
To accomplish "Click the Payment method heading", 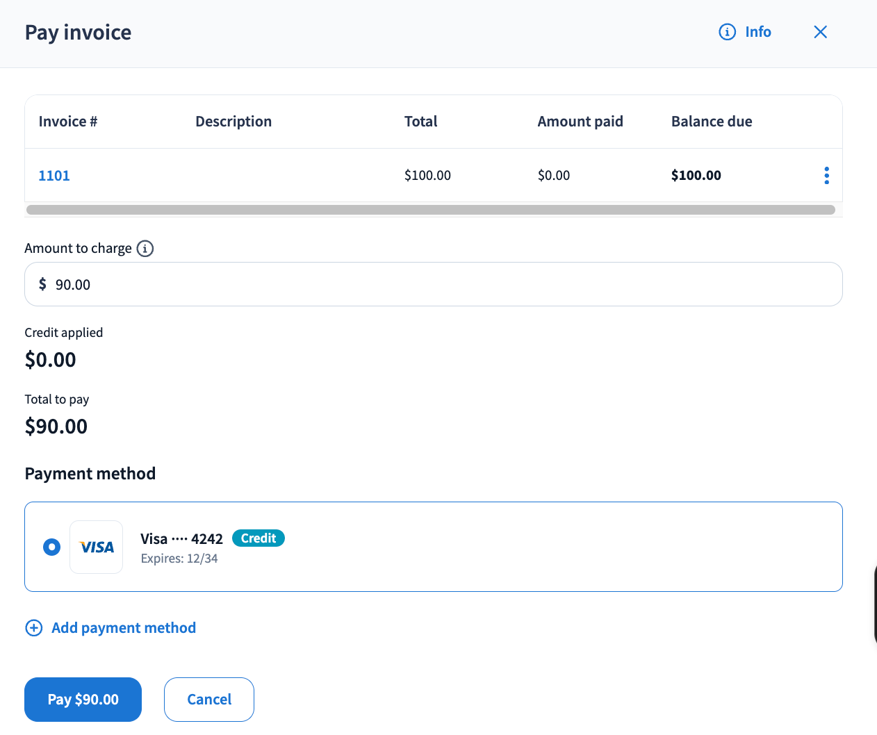I will pos(90,474).
